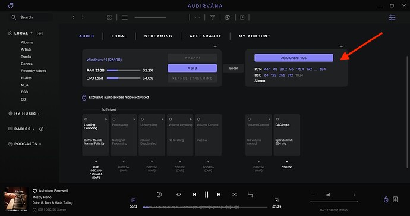
Task: Open the Streaming settings tab
Action: (x=158, y=36)
